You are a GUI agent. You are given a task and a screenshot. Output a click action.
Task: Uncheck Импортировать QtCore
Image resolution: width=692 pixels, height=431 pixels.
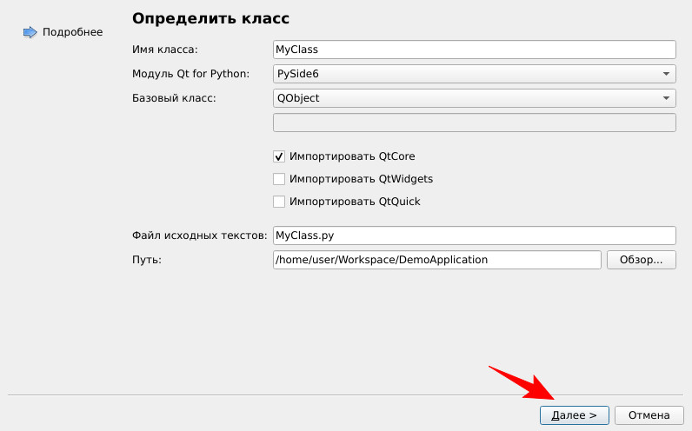coord(279,156)
